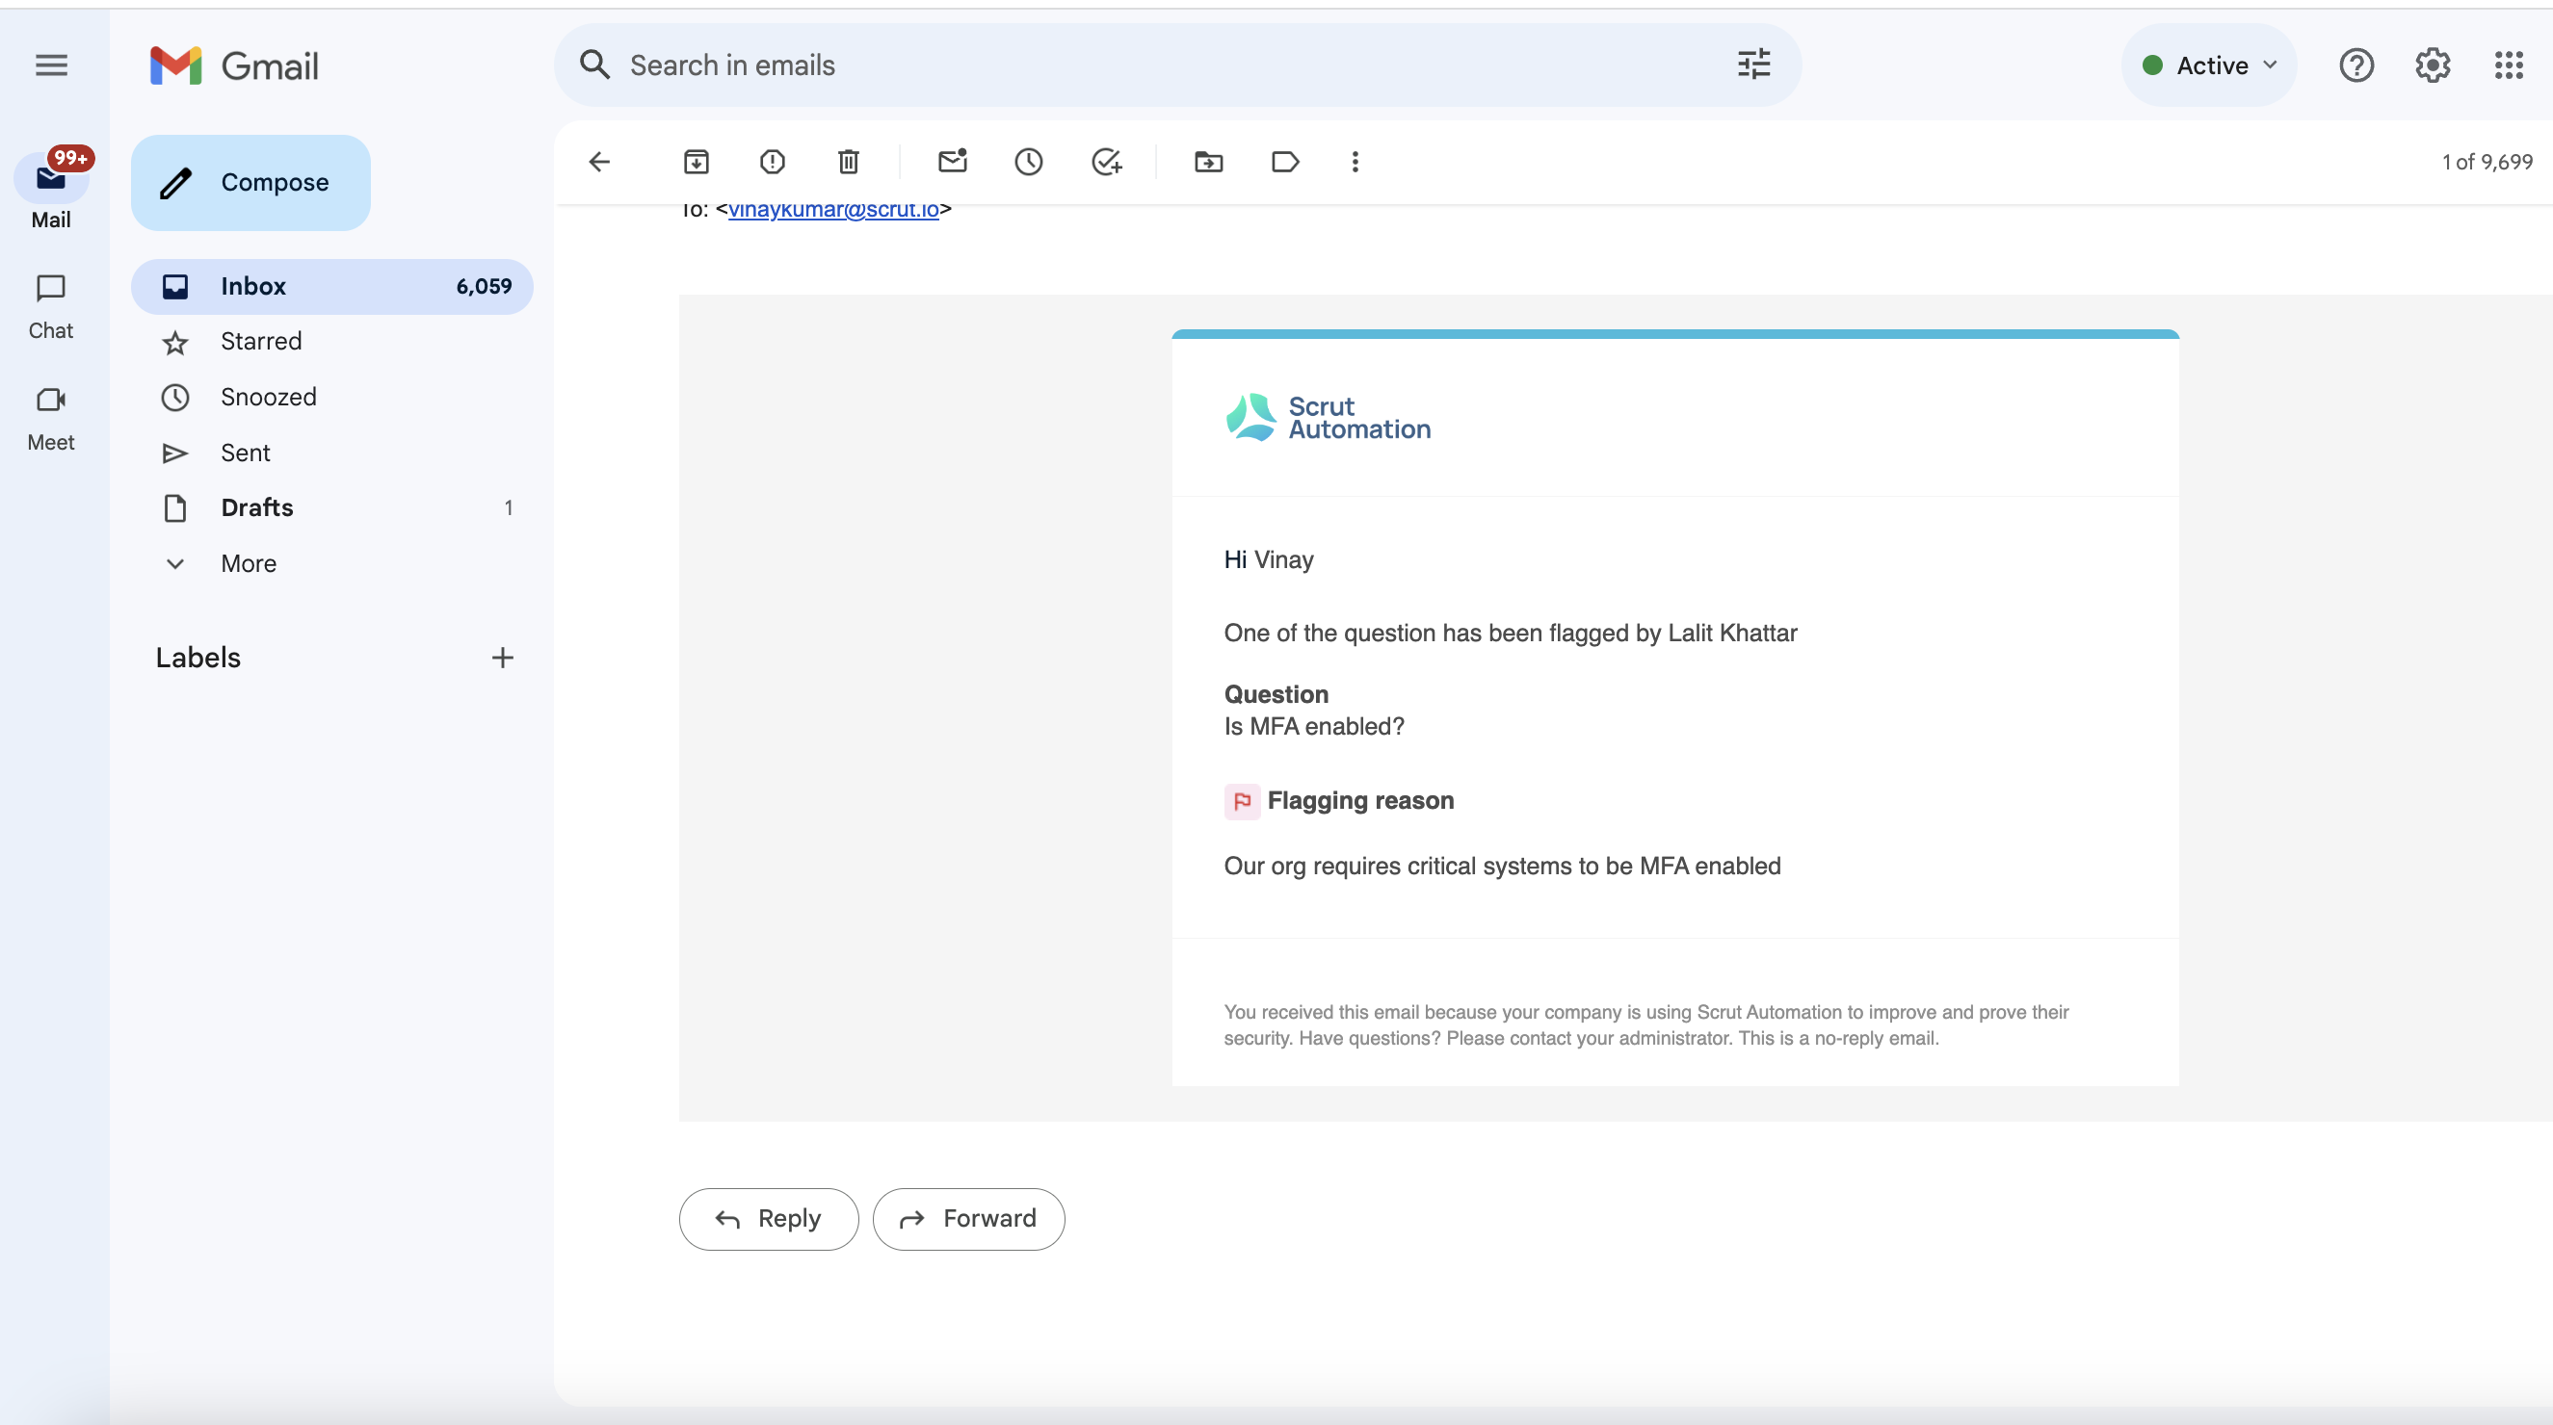
Task: Delete this email with trash icon
Action: (849, 162)
